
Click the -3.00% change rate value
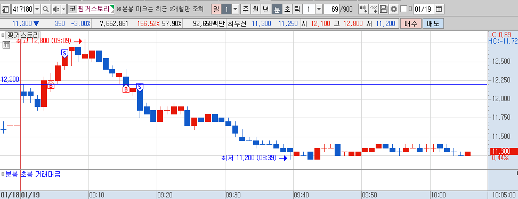pyautogui.click(x=80, y=24)
